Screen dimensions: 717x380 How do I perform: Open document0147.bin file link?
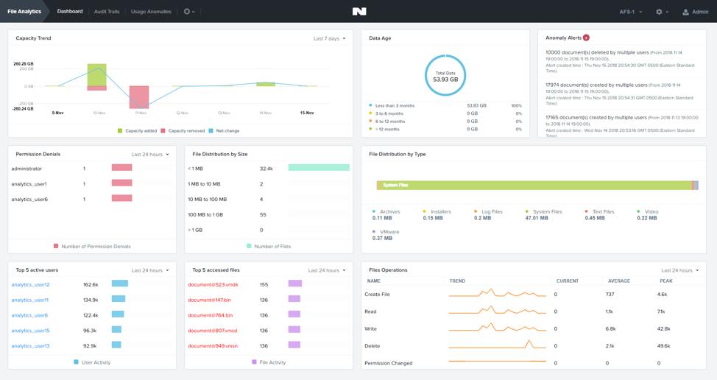point(209,300)
